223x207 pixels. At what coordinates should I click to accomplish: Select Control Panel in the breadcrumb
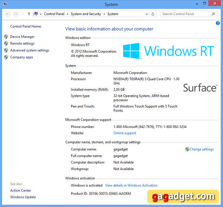pyautogui.click(x=54, y=14)
